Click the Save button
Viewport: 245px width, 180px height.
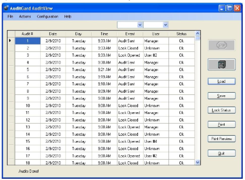tap(222, 96)
